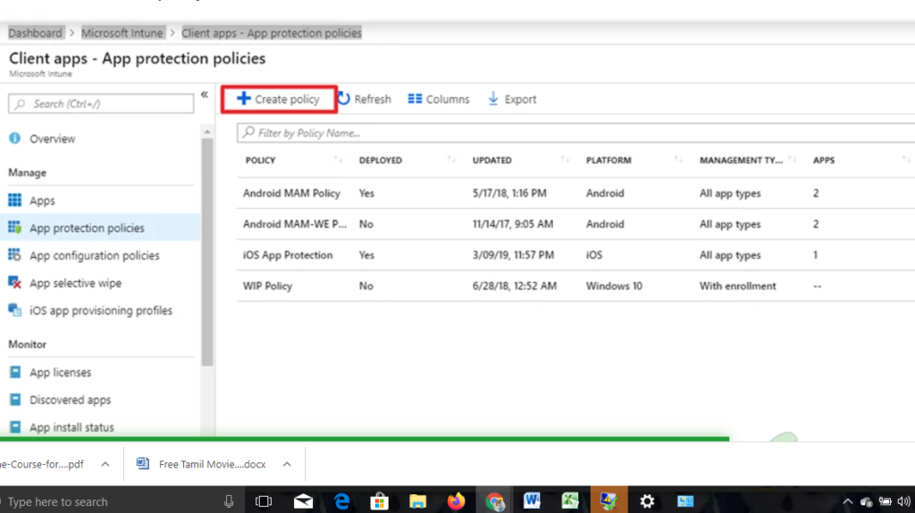Go to Microsoft Intune breadcrumb
The height and width of the screenshot is (513, 915).
click(x=122, y=33)
